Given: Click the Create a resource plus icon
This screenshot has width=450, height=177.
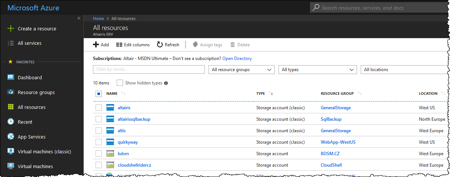Looking at the screenshot, I should click(11, 29).
